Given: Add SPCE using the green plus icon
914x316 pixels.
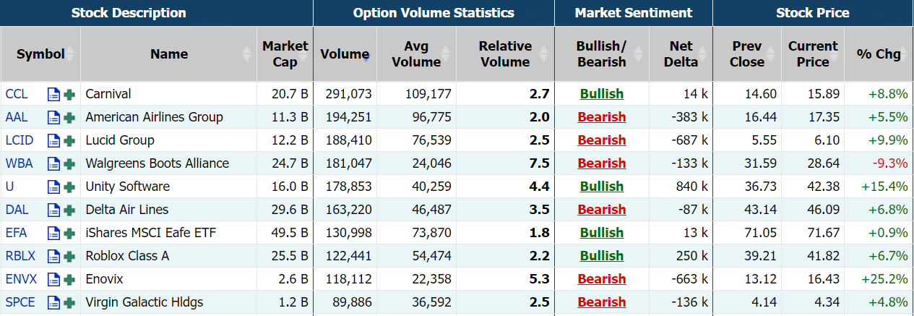Looking at the screenshot, I should click(x=69, y=302).
